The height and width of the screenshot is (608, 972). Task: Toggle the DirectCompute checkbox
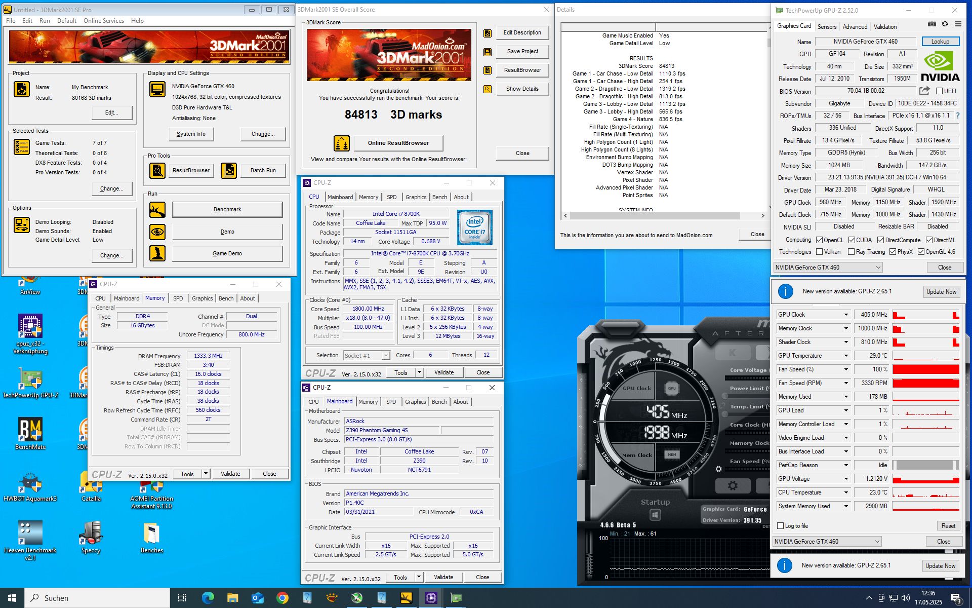click(880, 240)
